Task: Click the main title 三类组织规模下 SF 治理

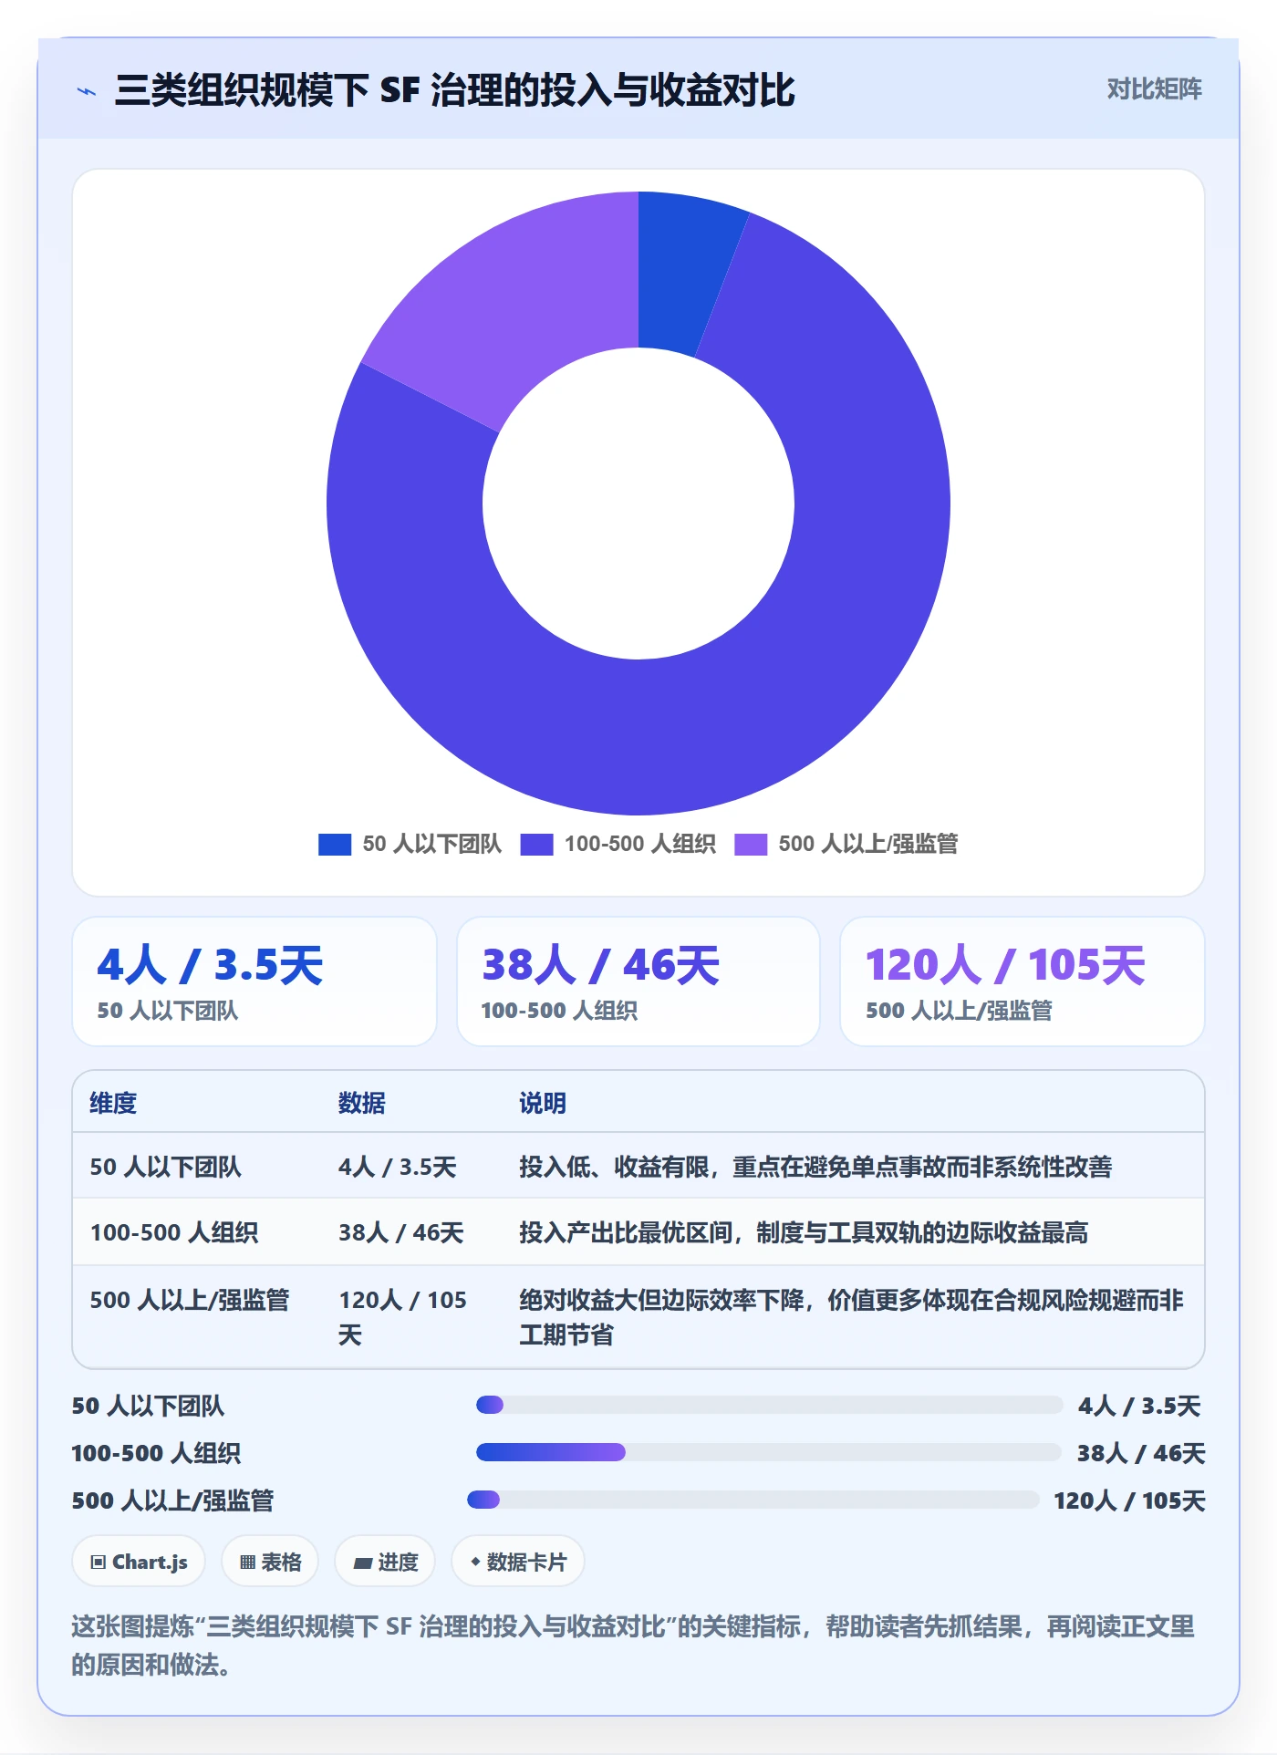Action: [x=454, y=90]
